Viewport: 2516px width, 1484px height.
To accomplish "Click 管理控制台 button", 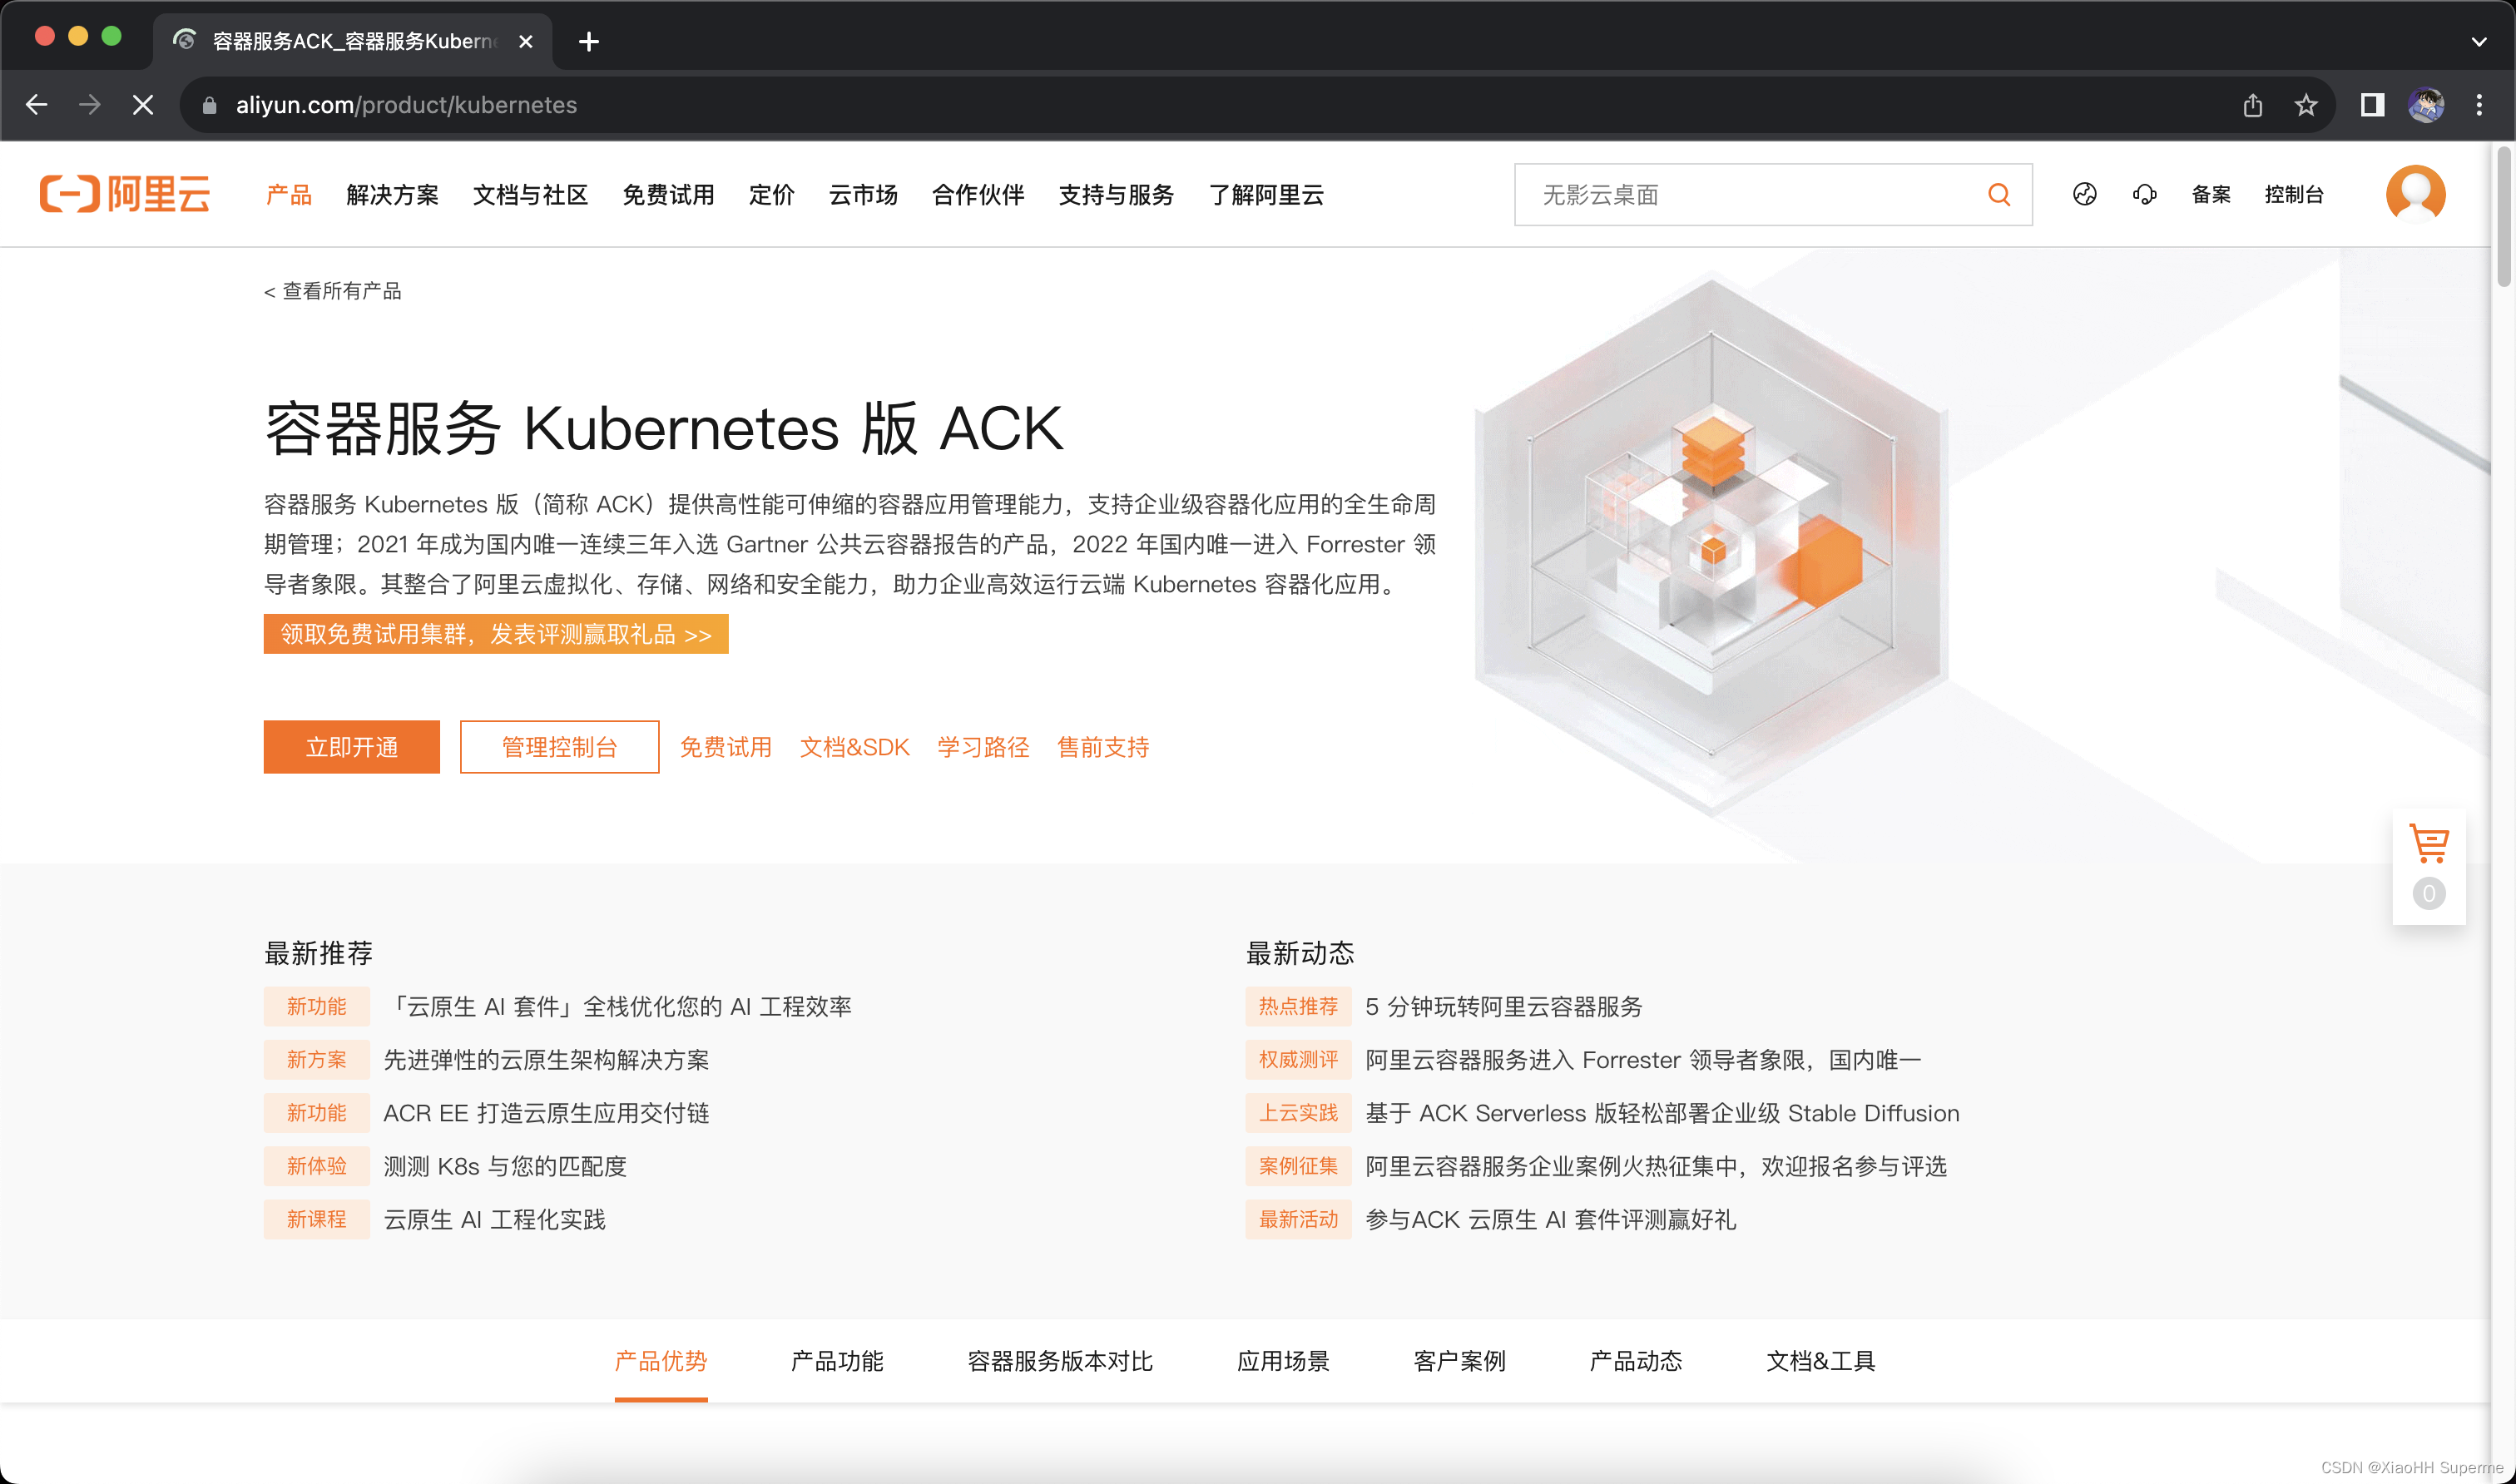I will [559, 747].
